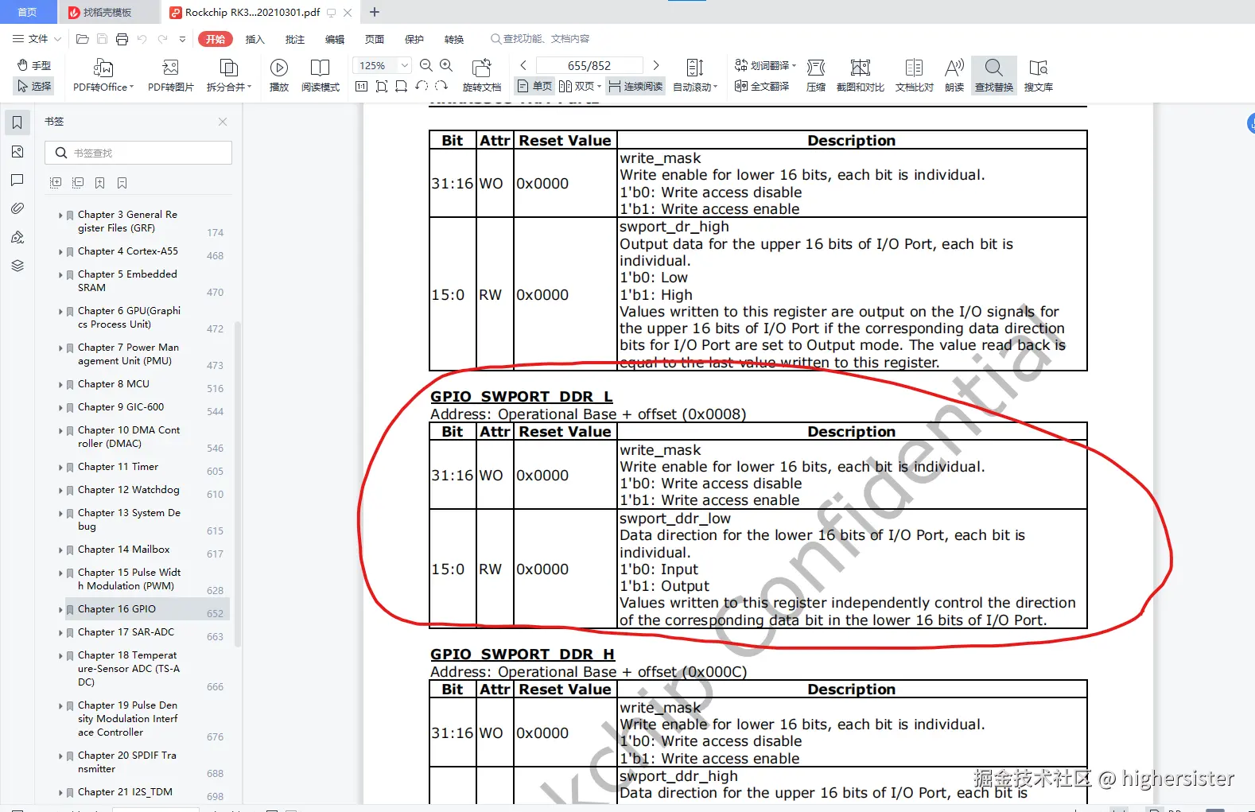Open the 文档比对 document compare tool
This screenshot has width=1255, height=812.
[x=915, y=76]
